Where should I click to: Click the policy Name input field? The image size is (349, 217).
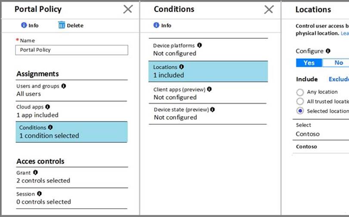[x=72, y=50]
